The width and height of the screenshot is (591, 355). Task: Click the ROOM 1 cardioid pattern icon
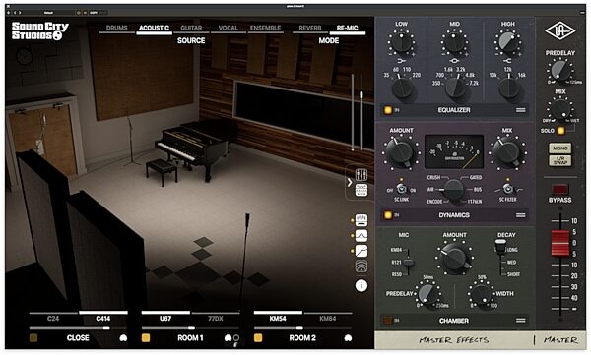[228, 338]
